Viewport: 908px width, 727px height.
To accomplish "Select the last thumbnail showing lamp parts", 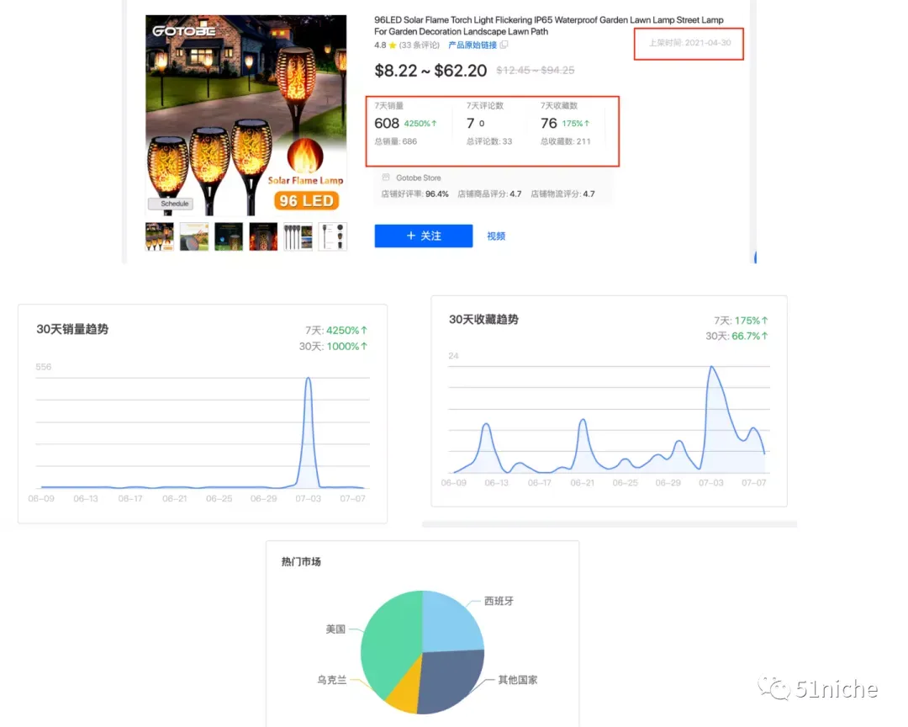I will [x=333, y=236].
